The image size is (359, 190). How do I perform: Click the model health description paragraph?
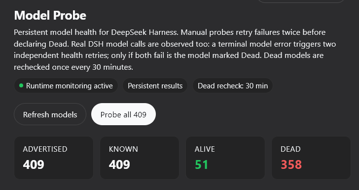pos(175,50)
